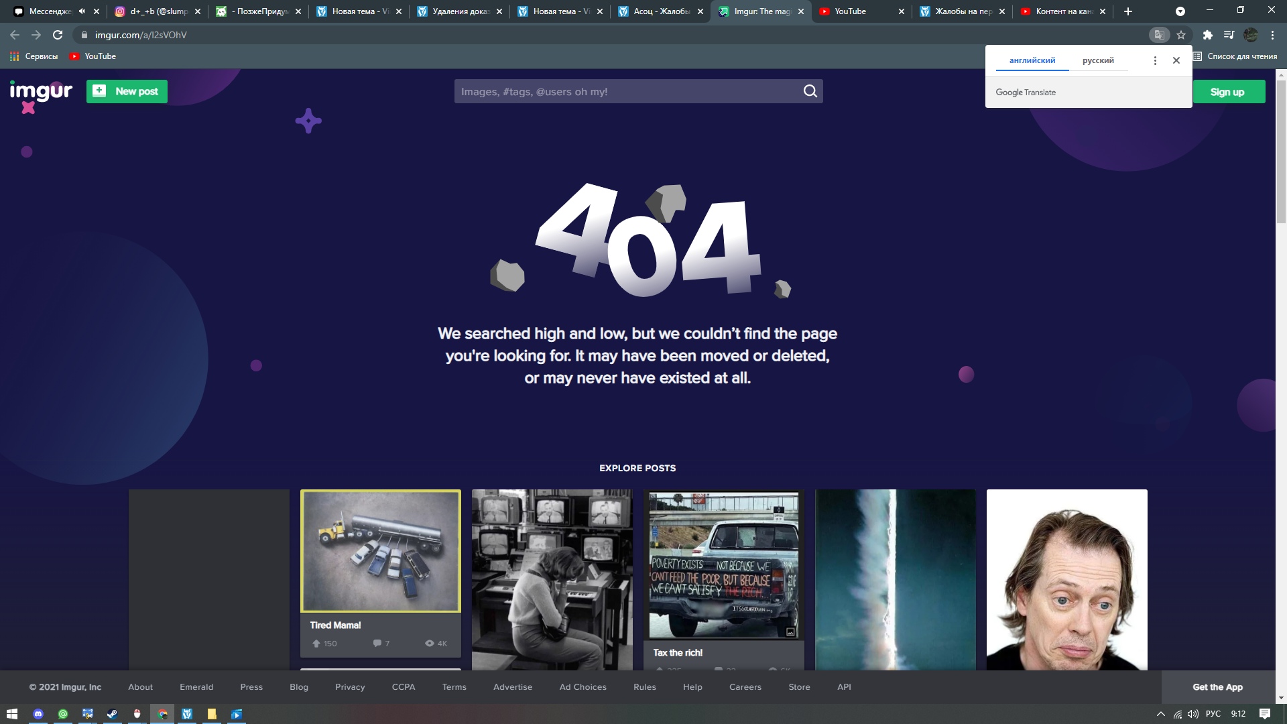Viewport: 1287px width, 724px height.
Task: Show hidden system tray icons
Action: (1160, 714)
